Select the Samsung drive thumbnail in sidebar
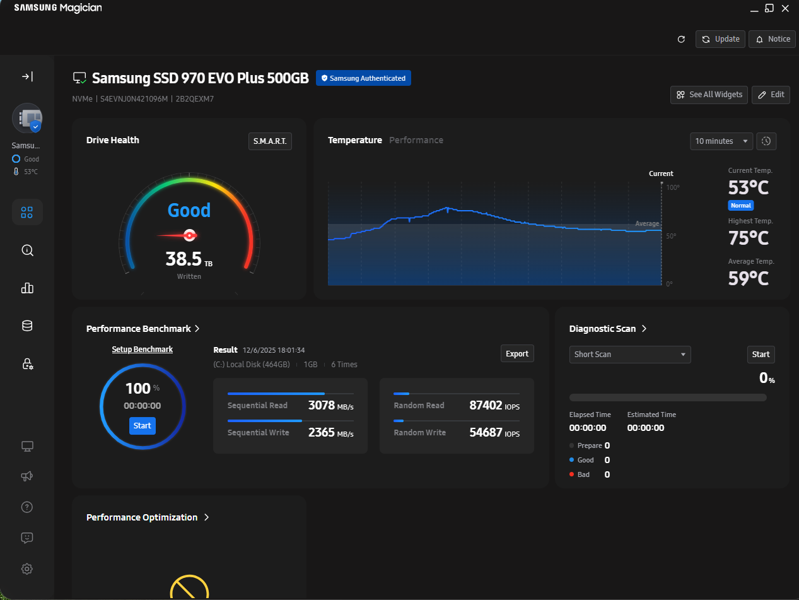The image size is (799, 600). pos(27,118)
